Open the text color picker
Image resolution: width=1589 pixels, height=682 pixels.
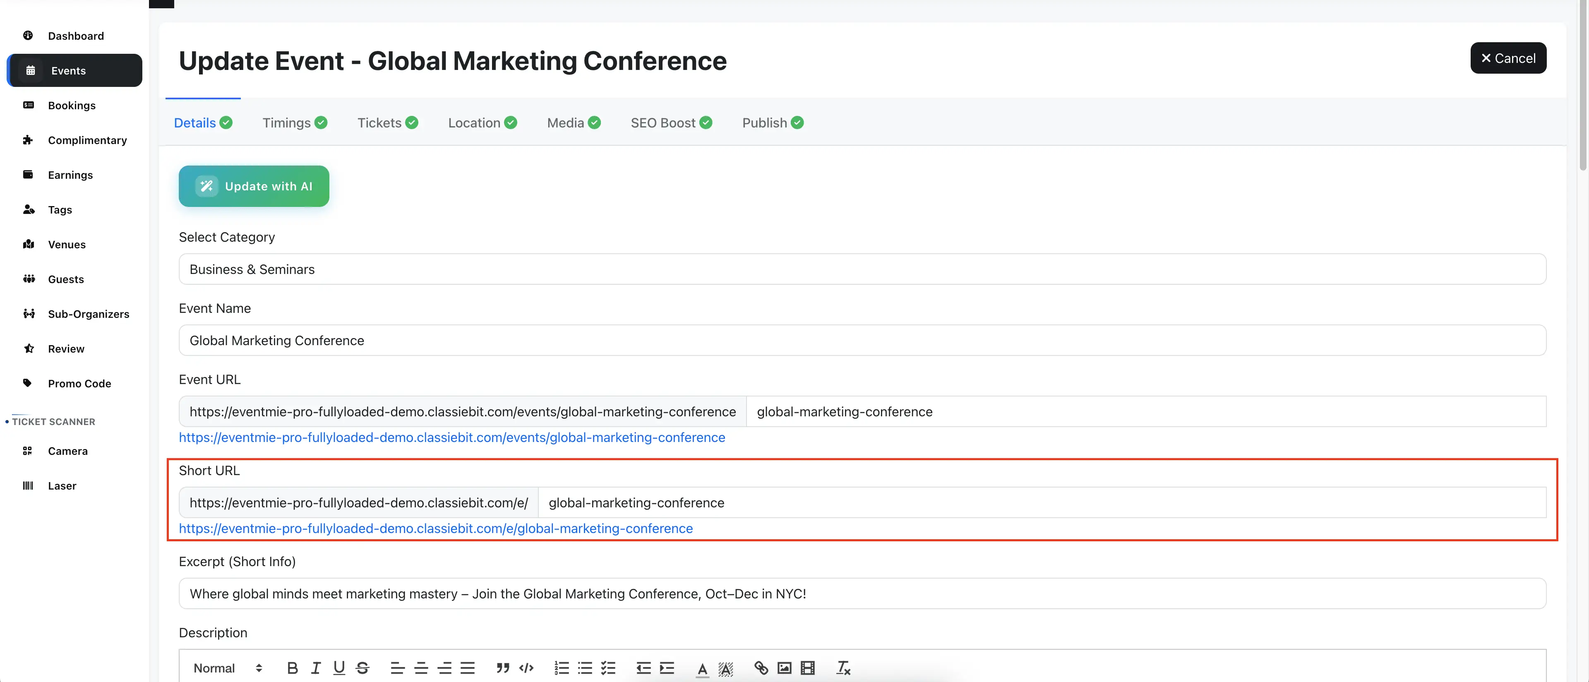[702, 668]
